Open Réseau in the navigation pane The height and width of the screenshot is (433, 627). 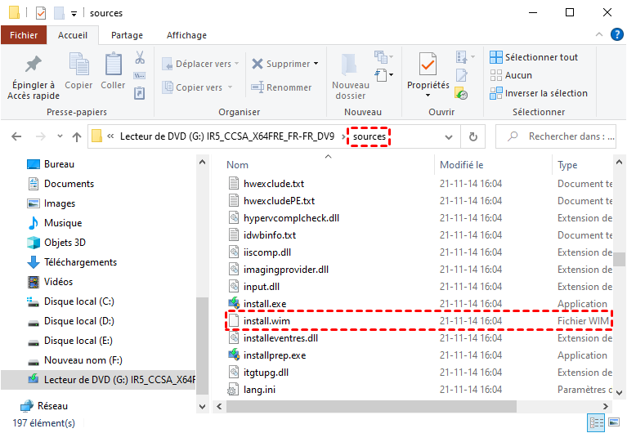tap(52, 406)
